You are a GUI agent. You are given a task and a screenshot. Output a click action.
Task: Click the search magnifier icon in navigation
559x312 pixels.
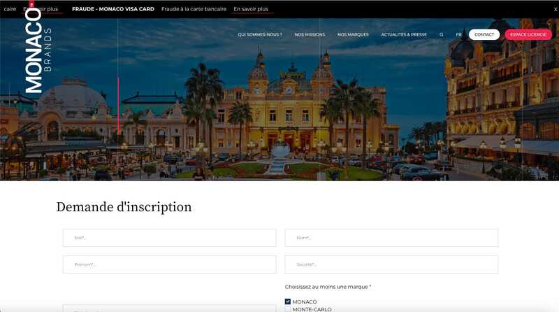[442, 34]
